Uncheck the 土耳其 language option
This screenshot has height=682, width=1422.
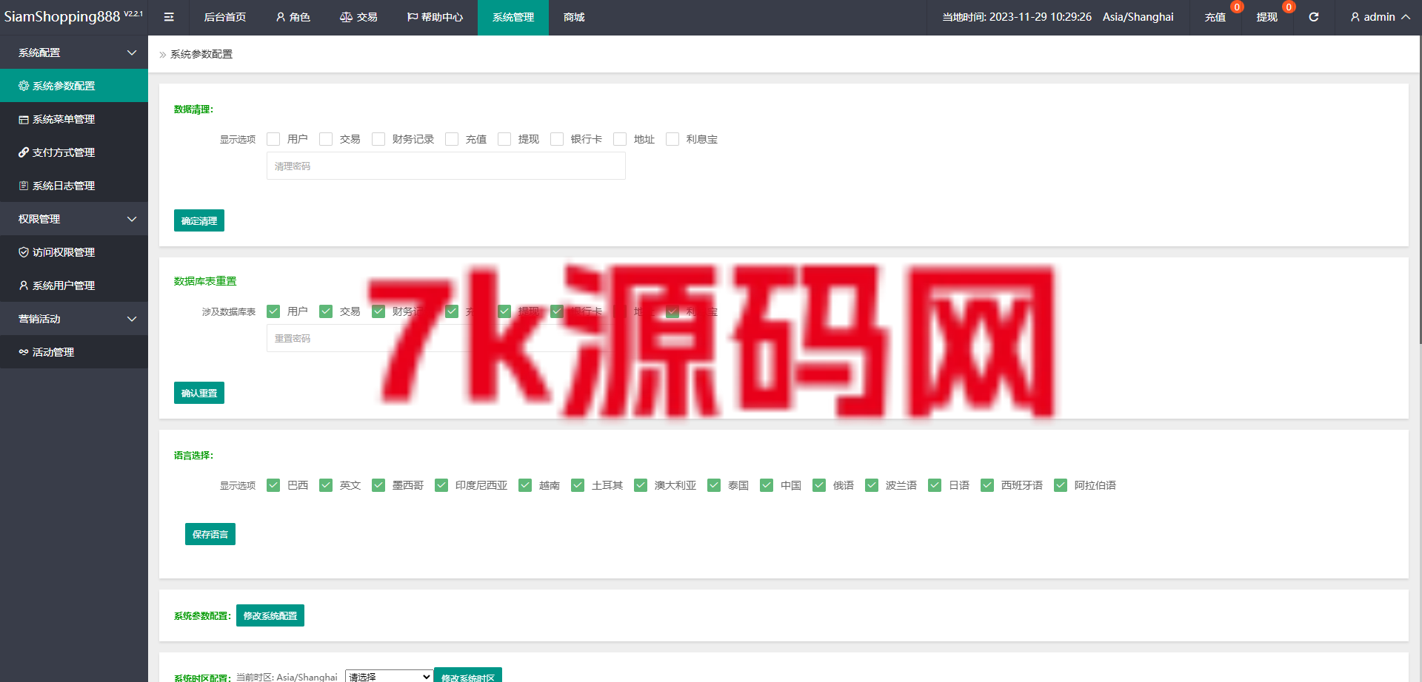578,485
